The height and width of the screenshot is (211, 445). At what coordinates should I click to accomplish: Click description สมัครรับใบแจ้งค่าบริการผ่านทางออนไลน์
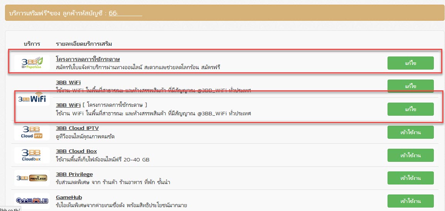[x=138, y=67]
